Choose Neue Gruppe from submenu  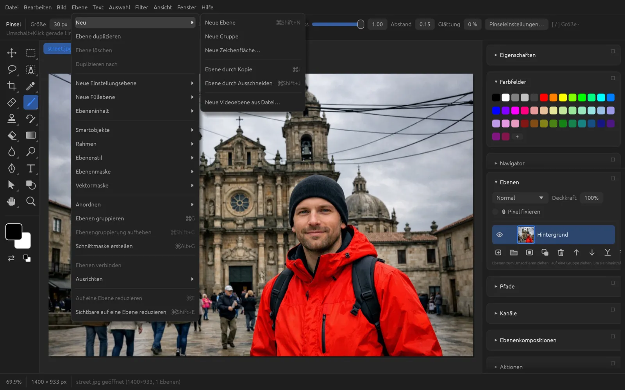pos(252,36)
